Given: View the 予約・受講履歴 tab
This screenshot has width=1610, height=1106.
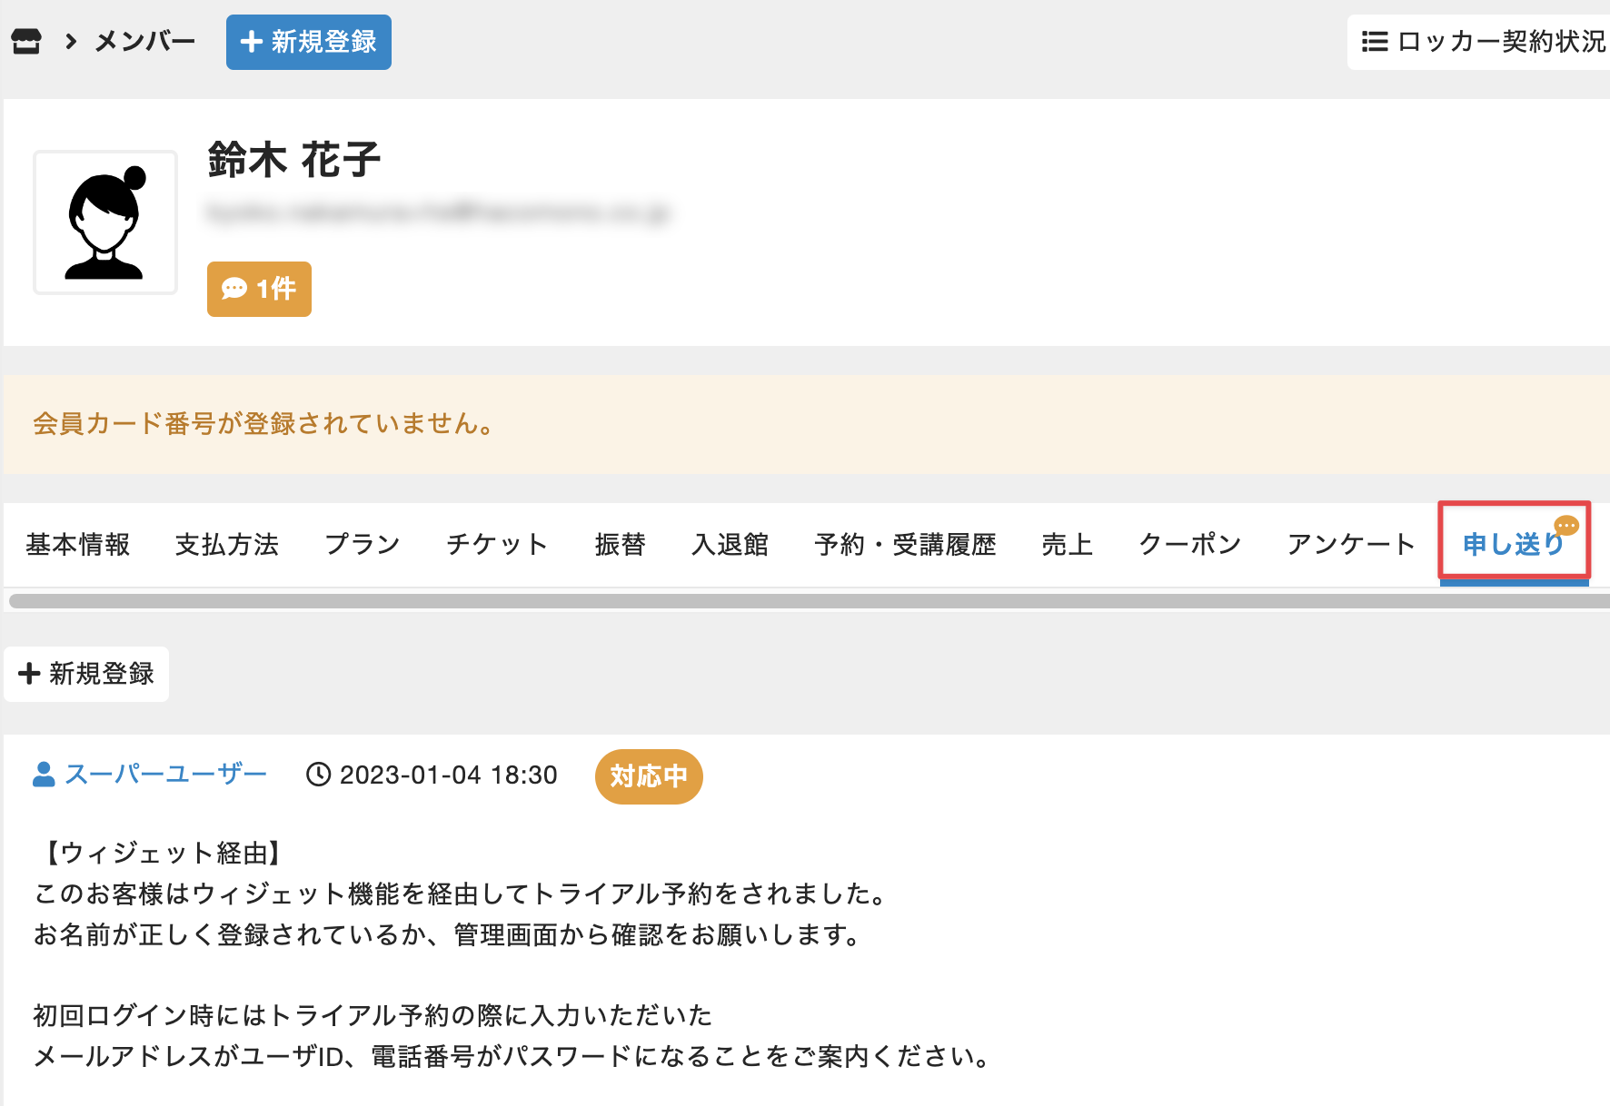Looking at the screenshot, I should (x=905, y=545).
